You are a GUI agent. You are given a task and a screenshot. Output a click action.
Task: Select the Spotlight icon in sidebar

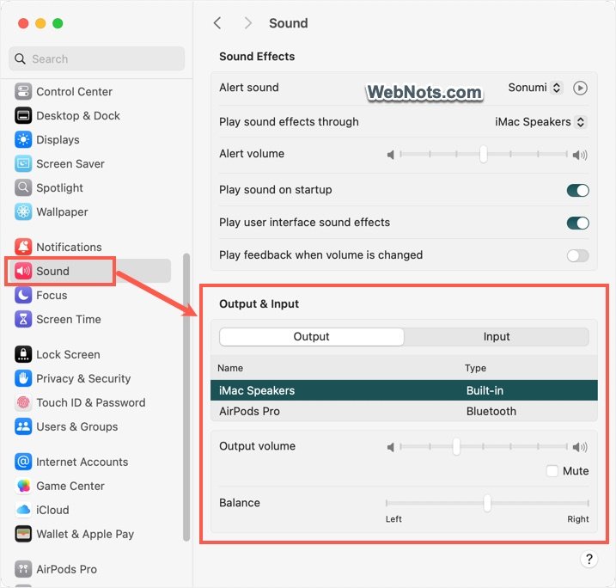pyautogui.click(x=23, y=188)
